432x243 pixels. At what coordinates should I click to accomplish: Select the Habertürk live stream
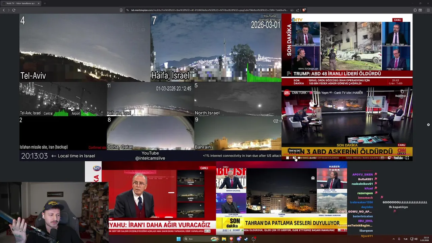281,197
